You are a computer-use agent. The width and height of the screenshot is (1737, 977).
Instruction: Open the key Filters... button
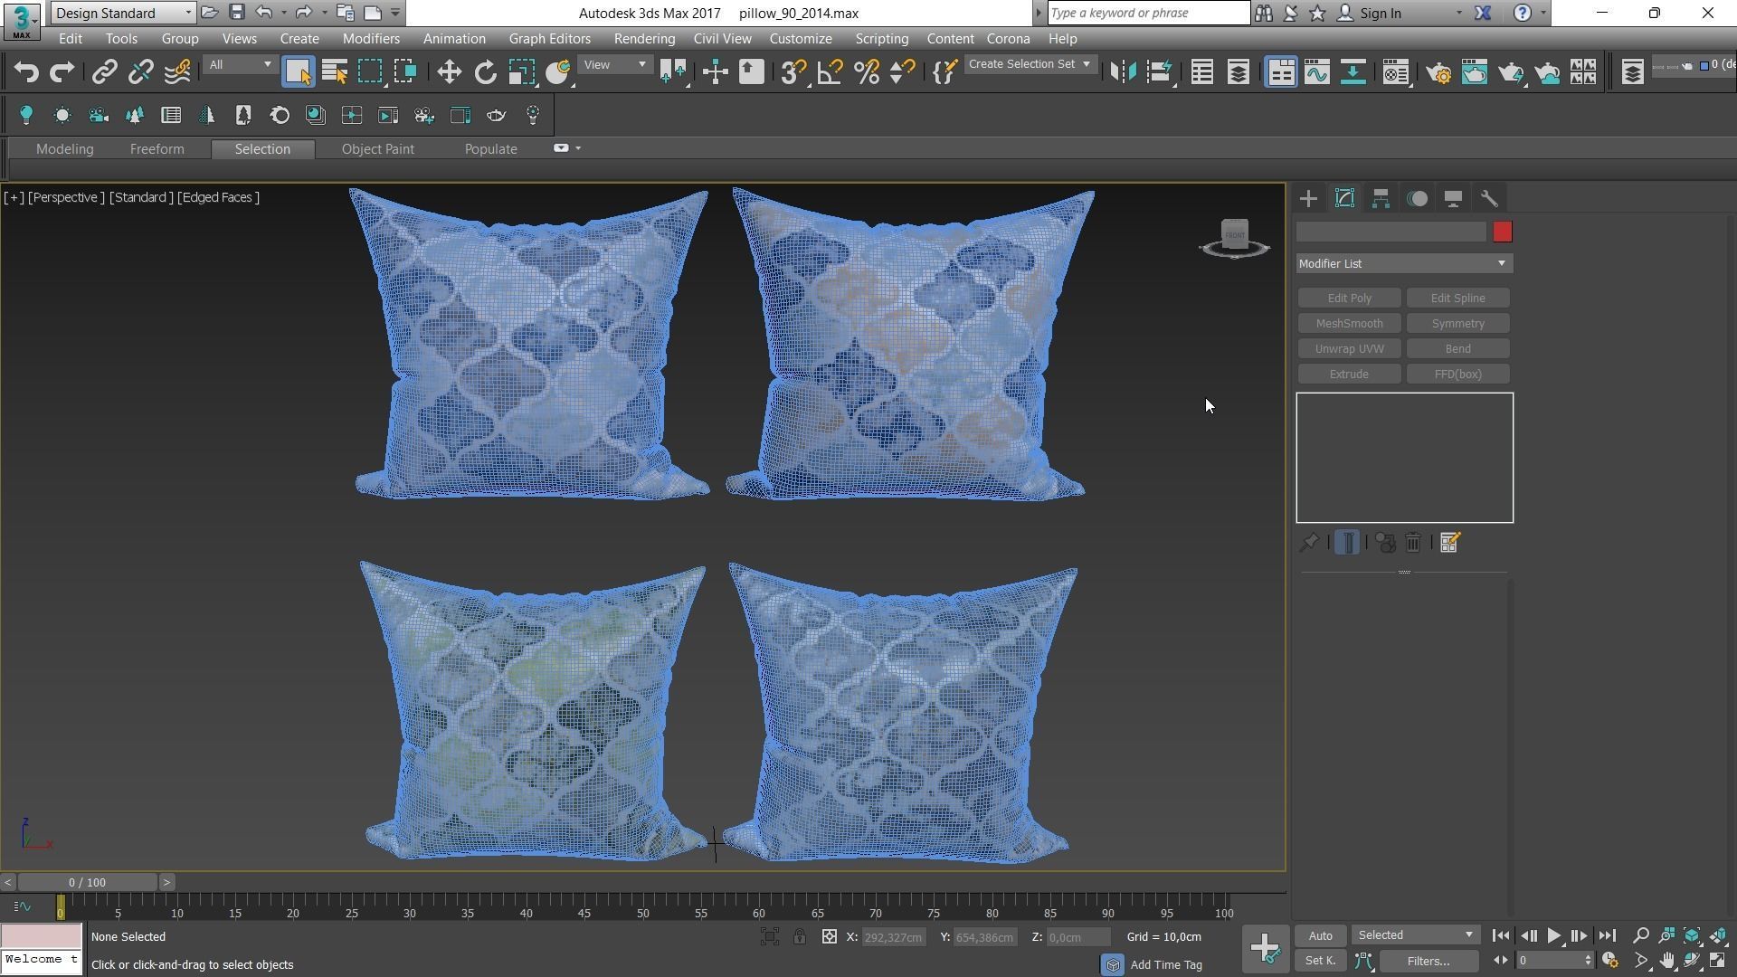(1428, 962)
